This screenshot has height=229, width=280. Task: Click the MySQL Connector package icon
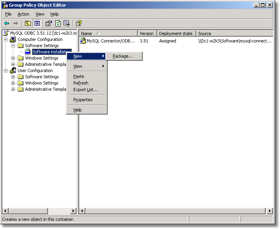point(83,41)
